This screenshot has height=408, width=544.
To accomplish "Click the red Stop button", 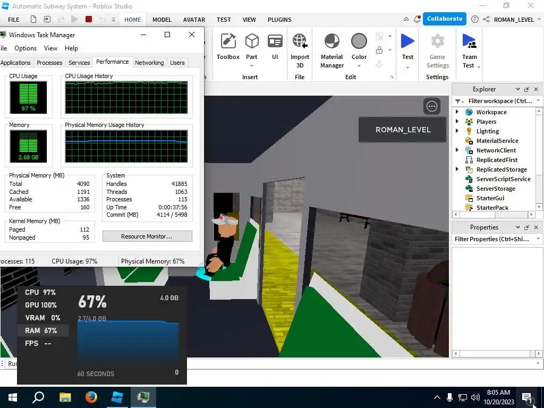I will point(89,20).
